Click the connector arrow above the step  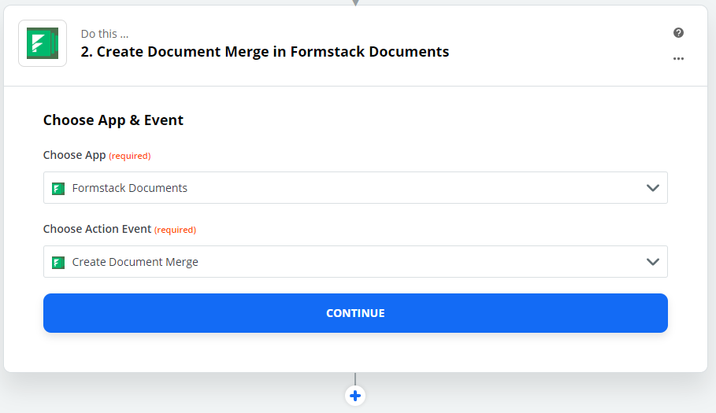pos(355,2)
